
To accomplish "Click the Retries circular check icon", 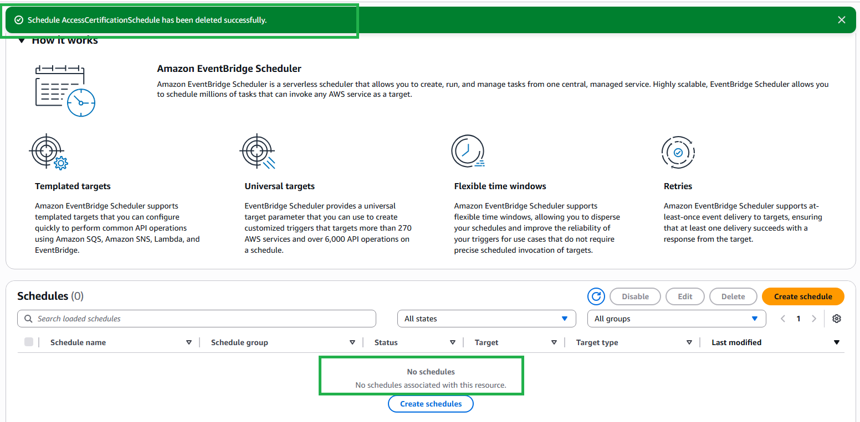I will (x=678, y=152).
